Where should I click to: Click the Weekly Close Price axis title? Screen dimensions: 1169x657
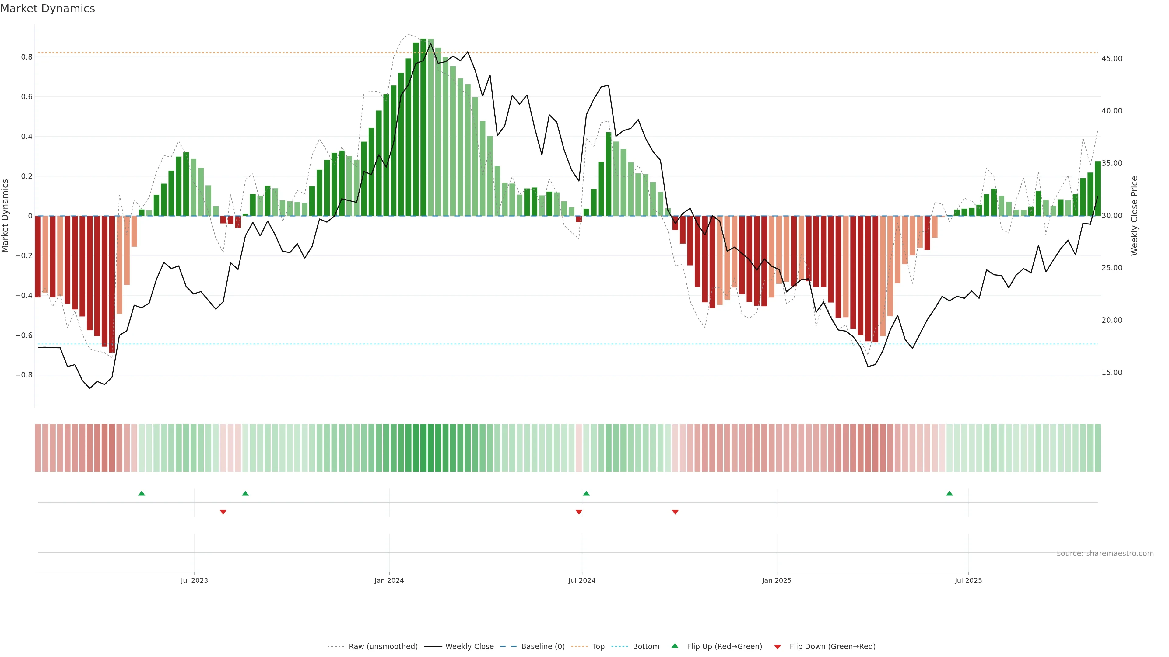(1135, 216)
